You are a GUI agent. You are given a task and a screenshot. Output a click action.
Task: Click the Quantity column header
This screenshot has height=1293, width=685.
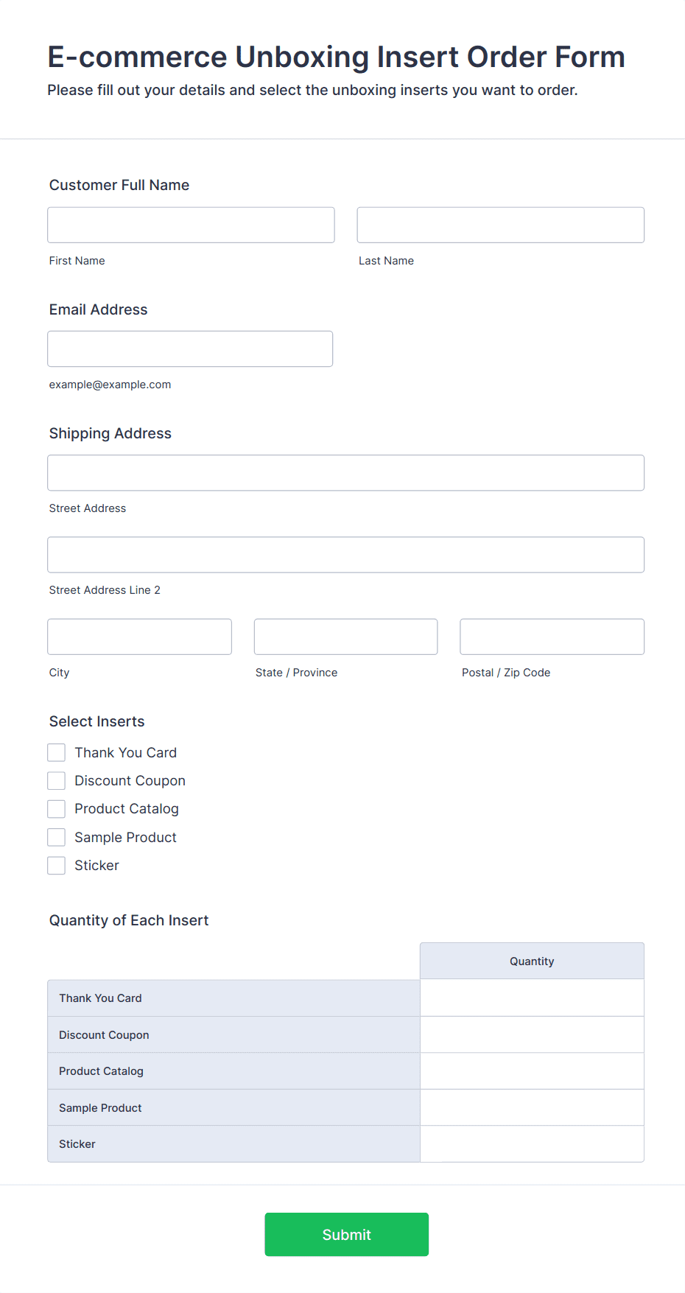pos(532,961)
